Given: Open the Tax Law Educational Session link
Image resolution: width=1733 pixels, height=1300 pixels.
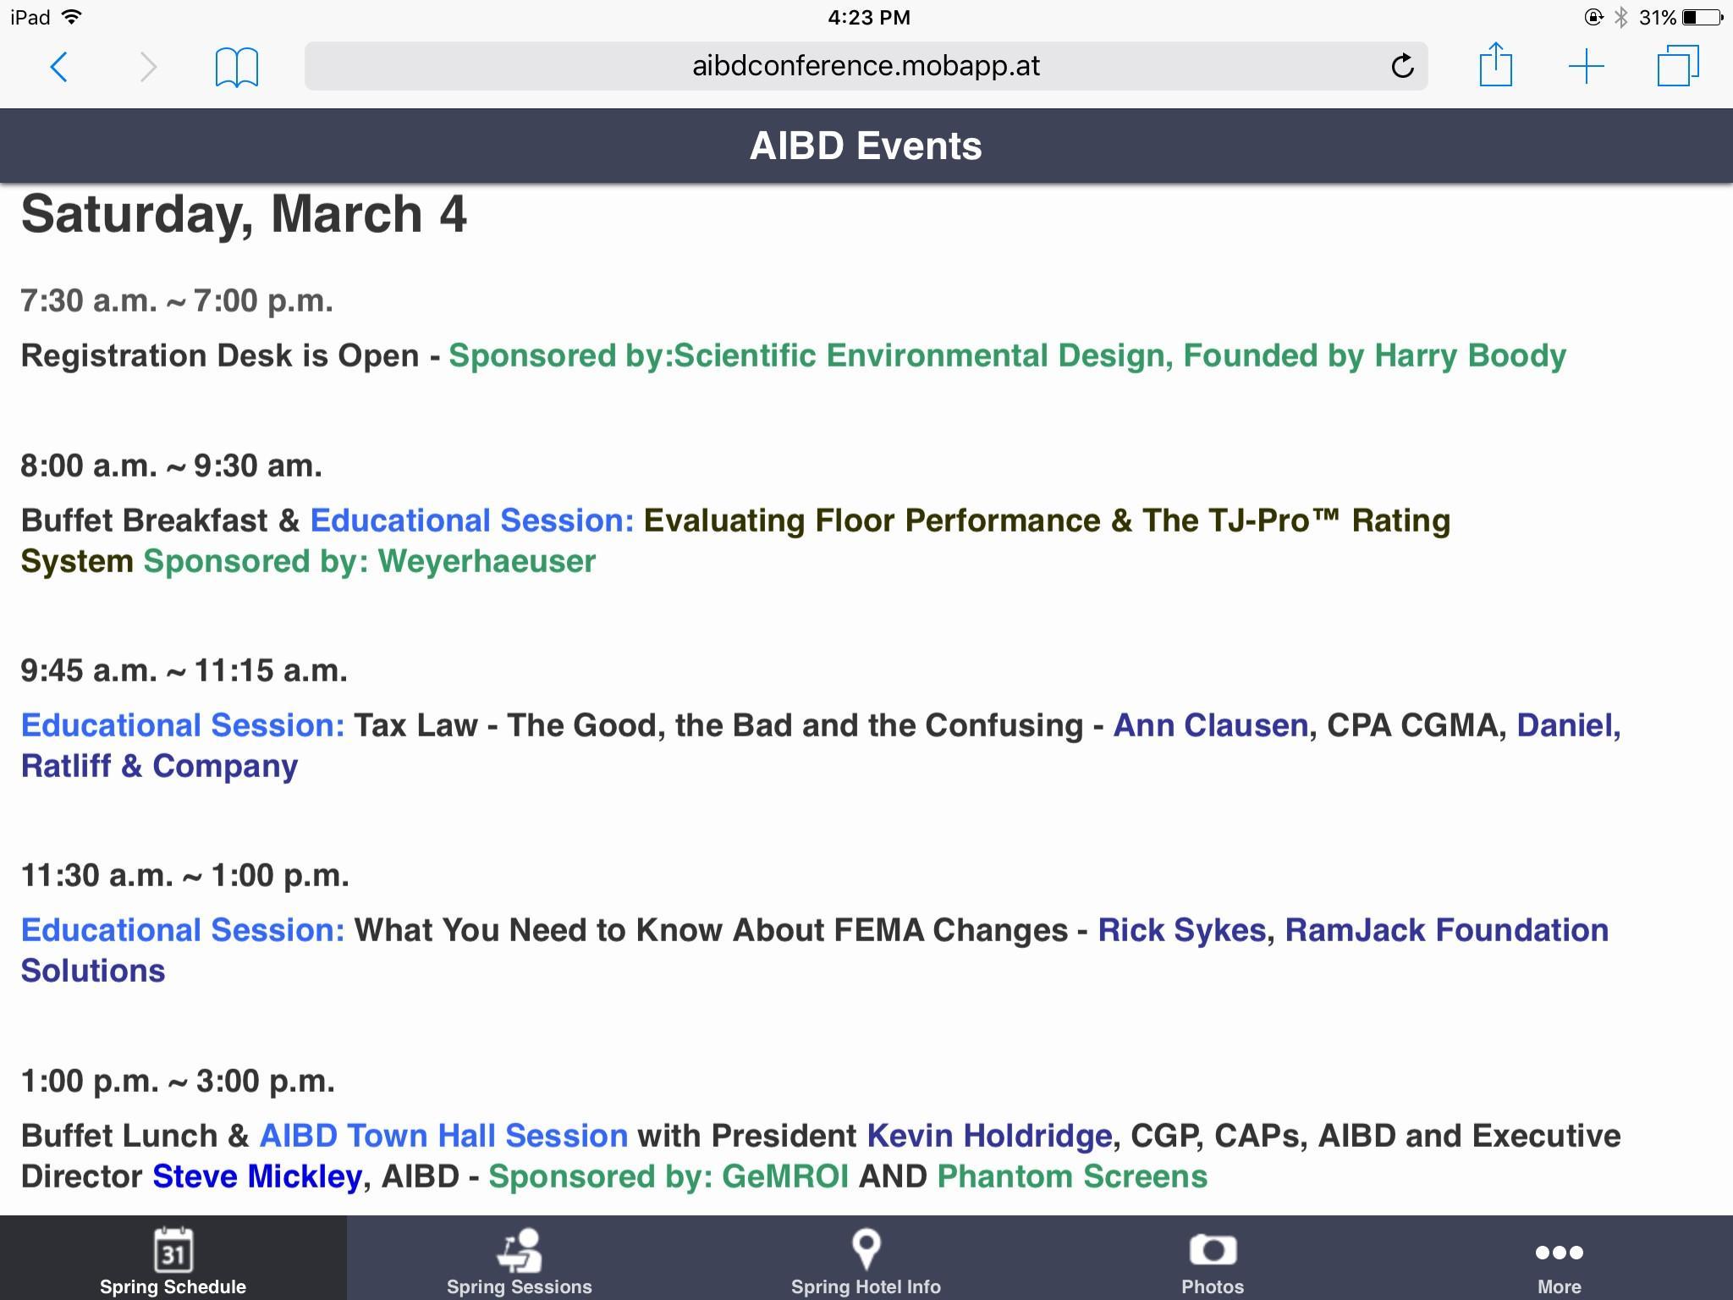Looking at the screenshot, I should (x=180, y=724).
